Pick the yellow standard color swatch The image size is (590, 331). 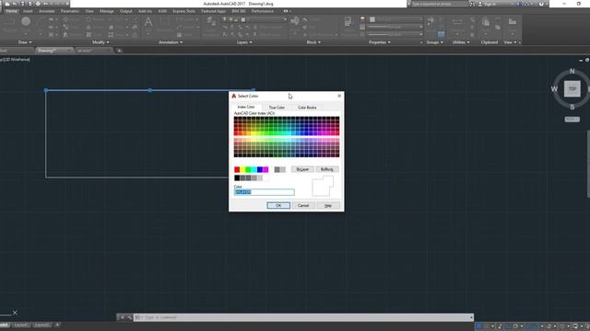(242, 169)
